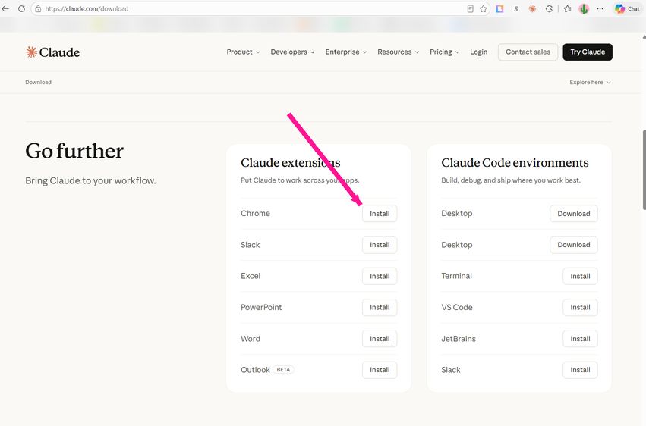Expand the Developers menu

[292, 52]
